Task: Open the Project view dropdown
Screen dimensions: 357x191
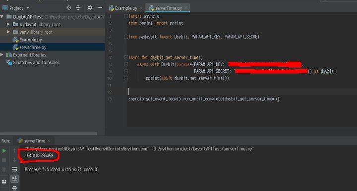Action: tap(28, 8)
